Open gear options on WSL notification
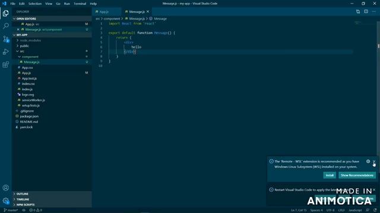The width and height of the screenshot is (380, 213). (x=368, y=162)
